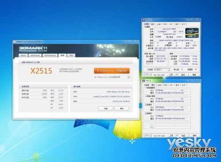221x162 pixels.
Task: Select the Processor tab in top CPU-Z window
Action: pyautogui.click(x=146, y=24)
